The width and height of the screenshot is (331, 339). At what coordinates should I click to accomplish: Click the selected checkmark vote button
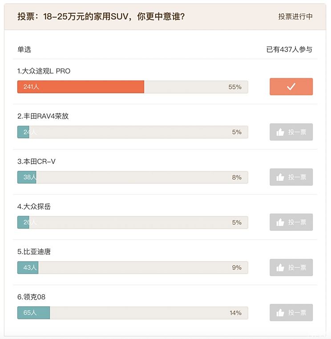click(291, 87)
